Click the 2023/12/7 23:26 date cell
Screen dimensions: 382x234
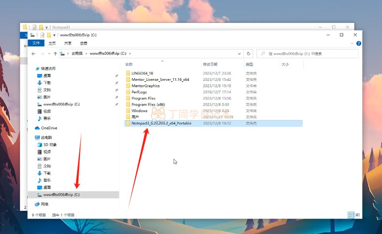(x=217, y=73)
